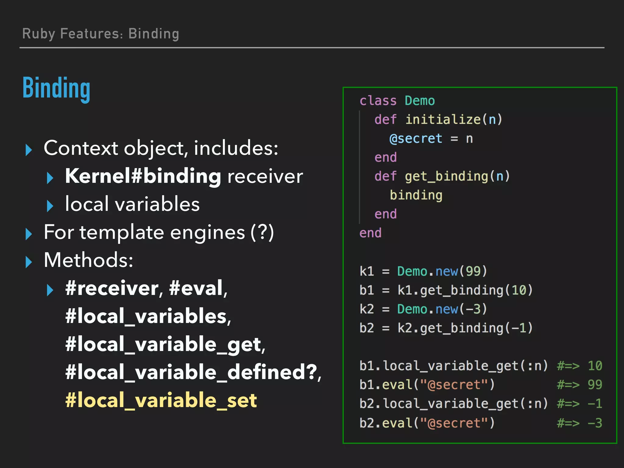
Task: Click the 'Ruby Features: Binding' header text
Action: pos(101,34)
